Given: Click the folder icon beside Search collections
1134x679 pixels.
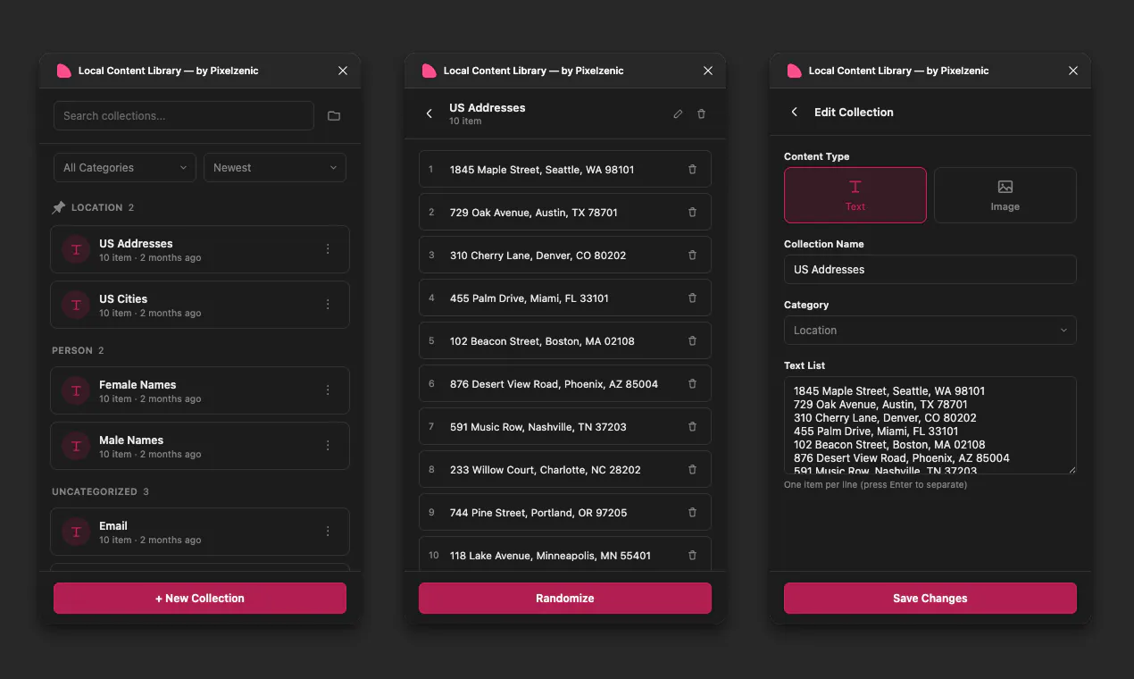Looking at the screenshot, I should [334, 116].
